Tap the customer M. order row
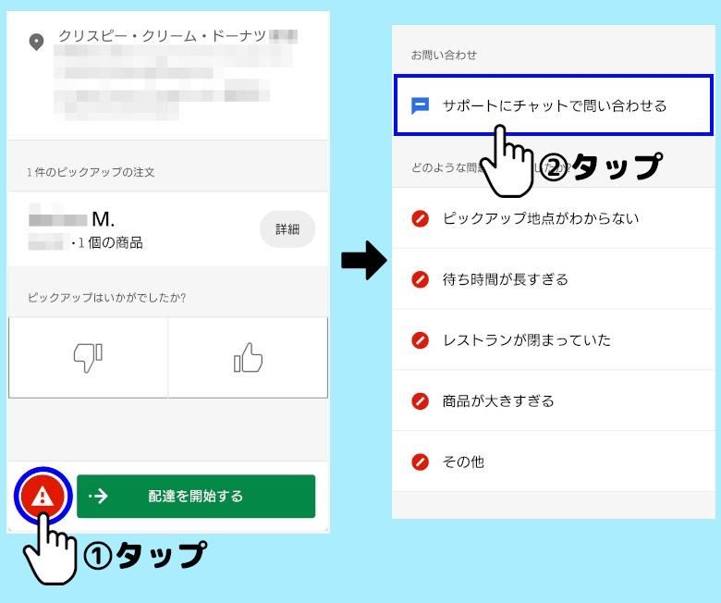The image size is (721, 603). [168, 228]
